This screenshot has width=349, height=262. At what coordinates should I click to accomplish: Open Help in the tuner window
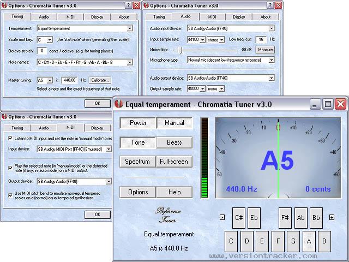[x=174, y=192]
